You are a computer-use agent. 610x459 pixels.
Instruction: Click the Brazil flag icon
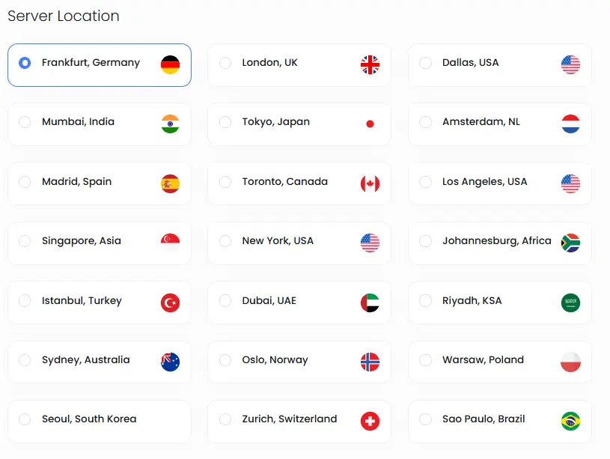click(x=570, y=422)
